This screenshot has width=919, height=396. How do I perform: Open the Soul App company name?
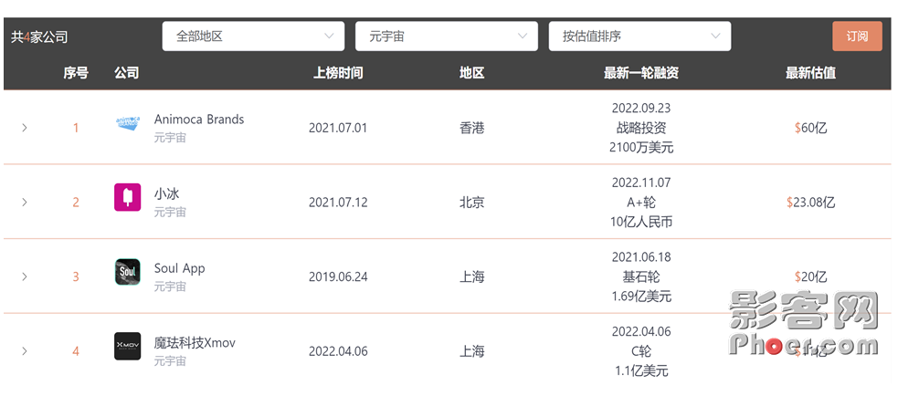[x=179, y=268]
